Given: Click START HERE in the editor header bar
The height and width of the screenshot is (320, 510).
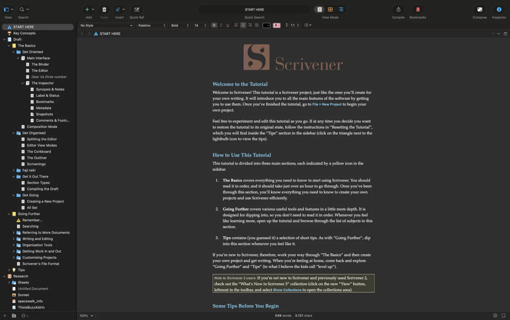Looking at the screenshot, I should [x=110, y=34].
